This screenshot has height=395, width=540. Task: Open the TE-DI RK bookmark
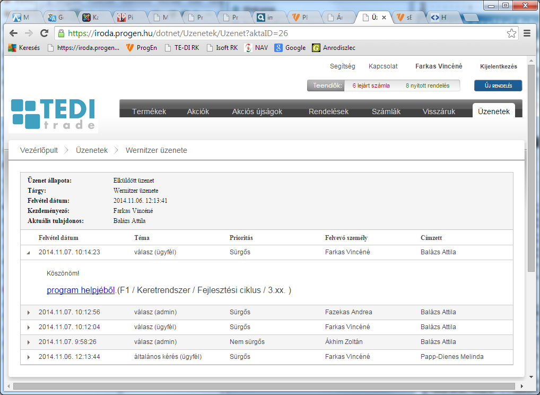(182, 48)
